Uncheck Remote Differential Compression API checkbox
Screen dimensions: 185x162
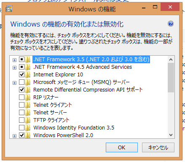(21, 90)
